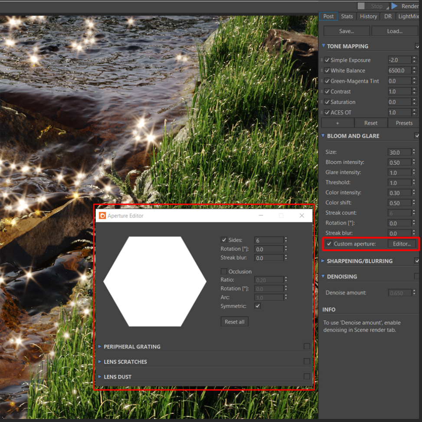The image size is (422, 422).
Task: Disable the Custom aperture checkbox
Action: [x=329, y=244]
